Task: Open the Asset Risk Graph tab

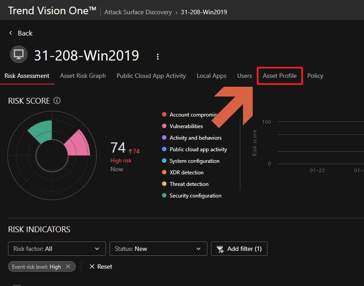Action: (x=83, y=76)
